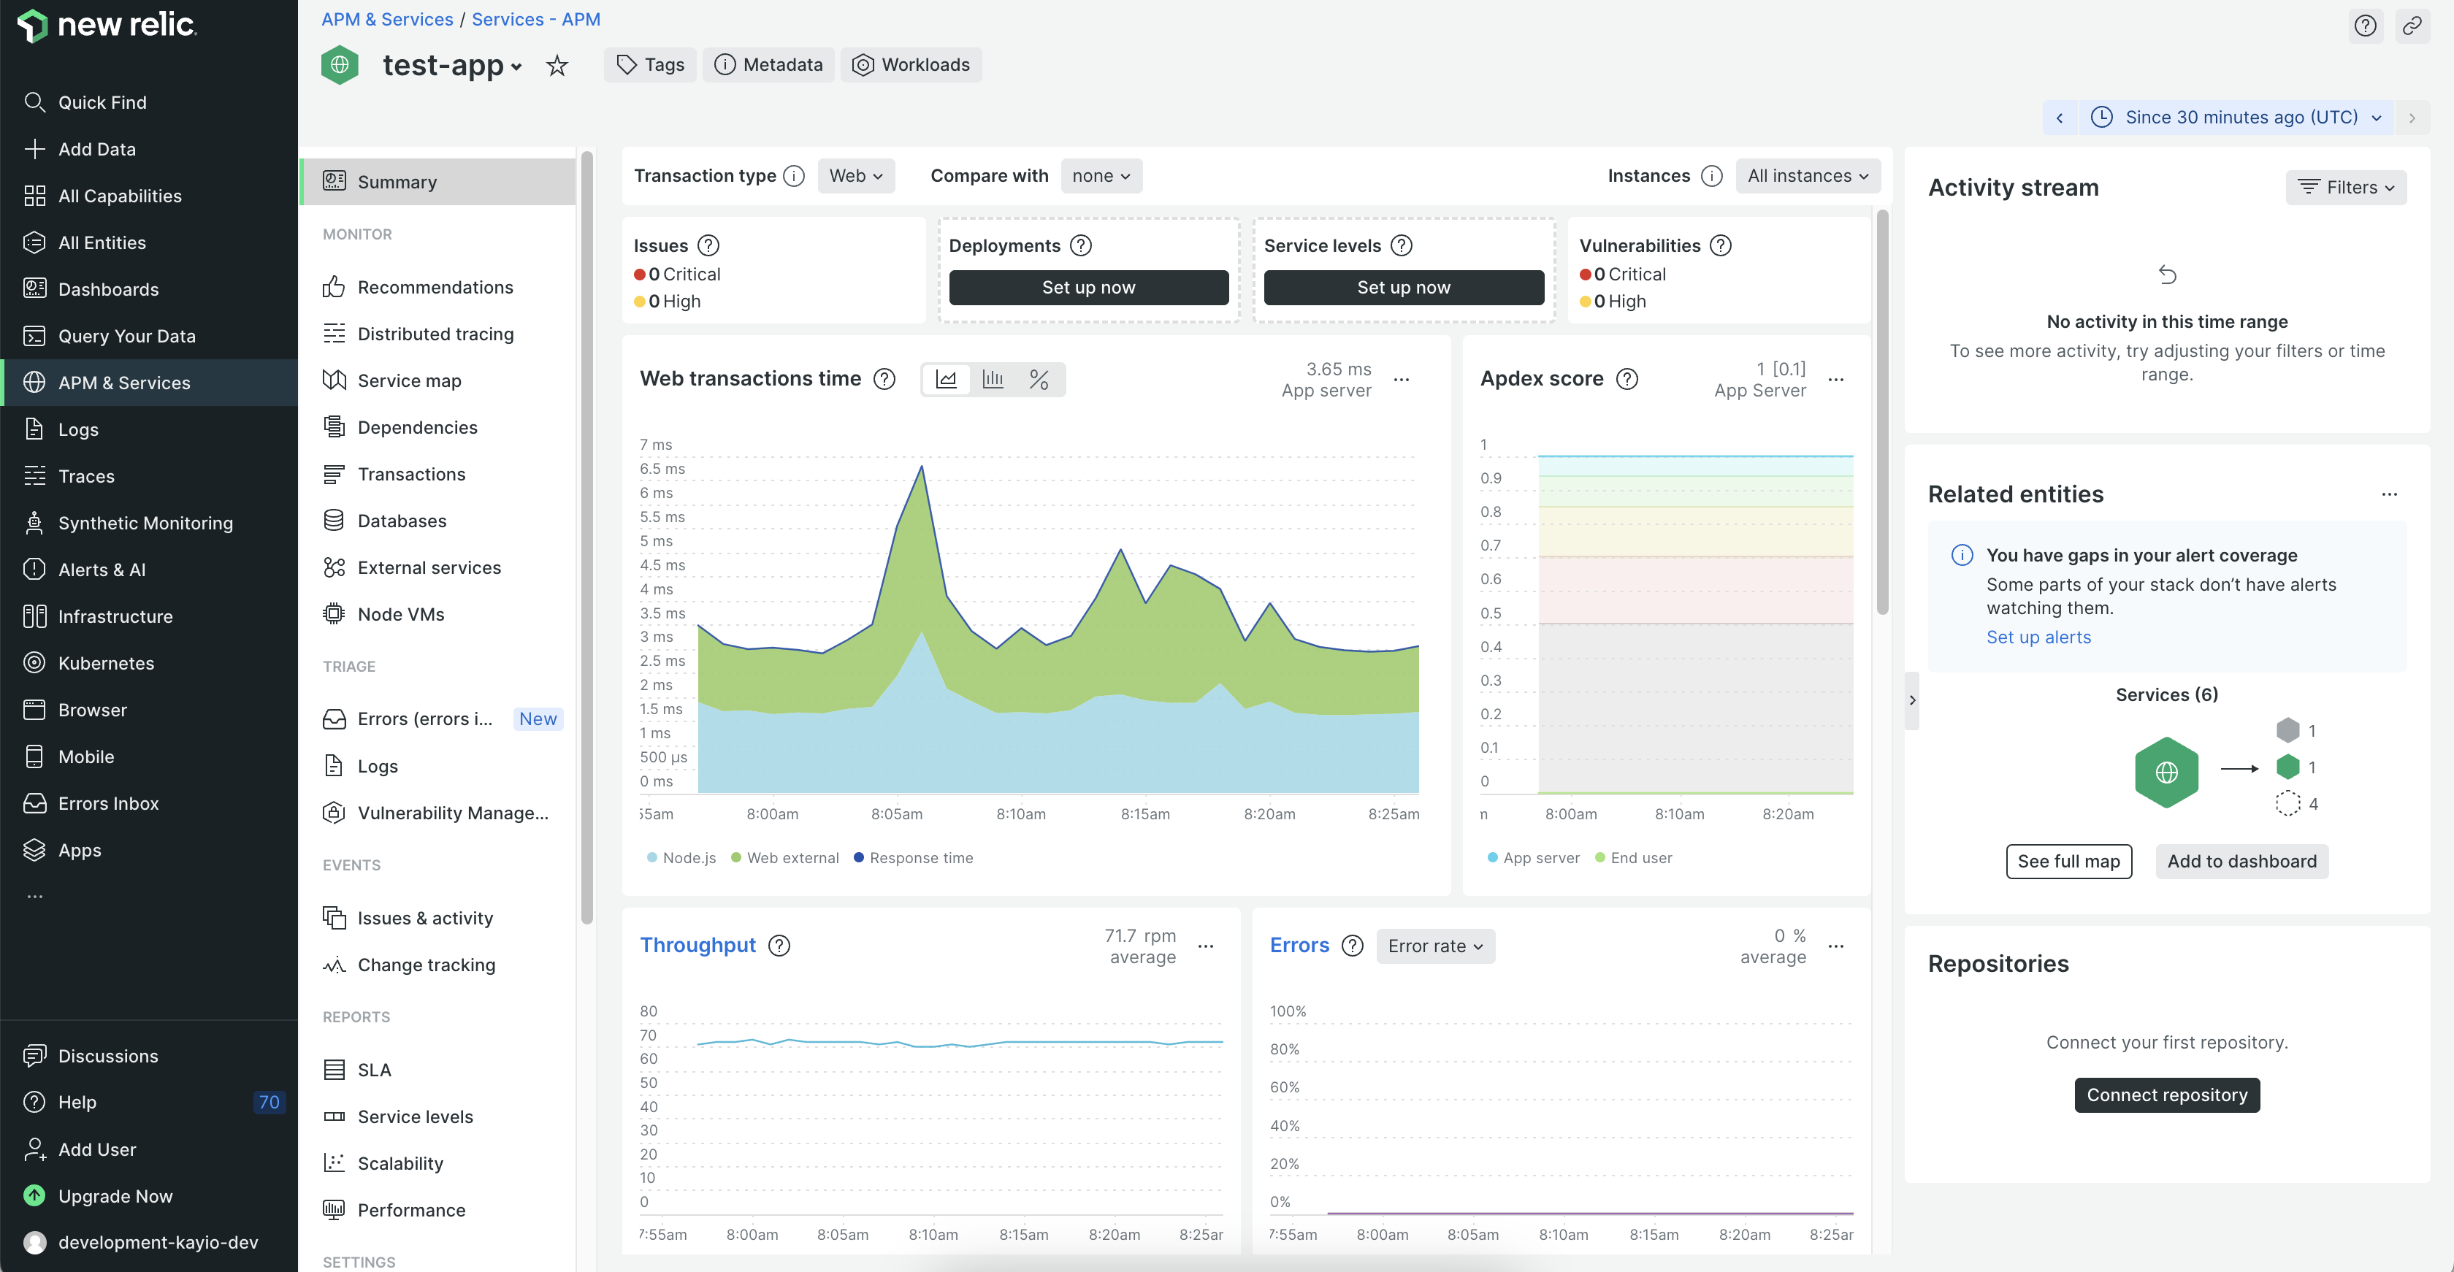Open Related entities more options menu
This screenshot has height=1272, width=2454.
[x=2389, y=494]
